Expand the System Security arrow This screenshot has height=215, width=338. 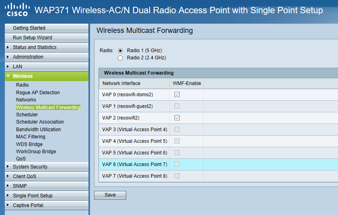pyautogui.click(x=8, y=166)
